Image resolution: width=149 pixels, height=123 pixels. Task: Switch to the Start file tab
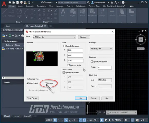[8, 26]
